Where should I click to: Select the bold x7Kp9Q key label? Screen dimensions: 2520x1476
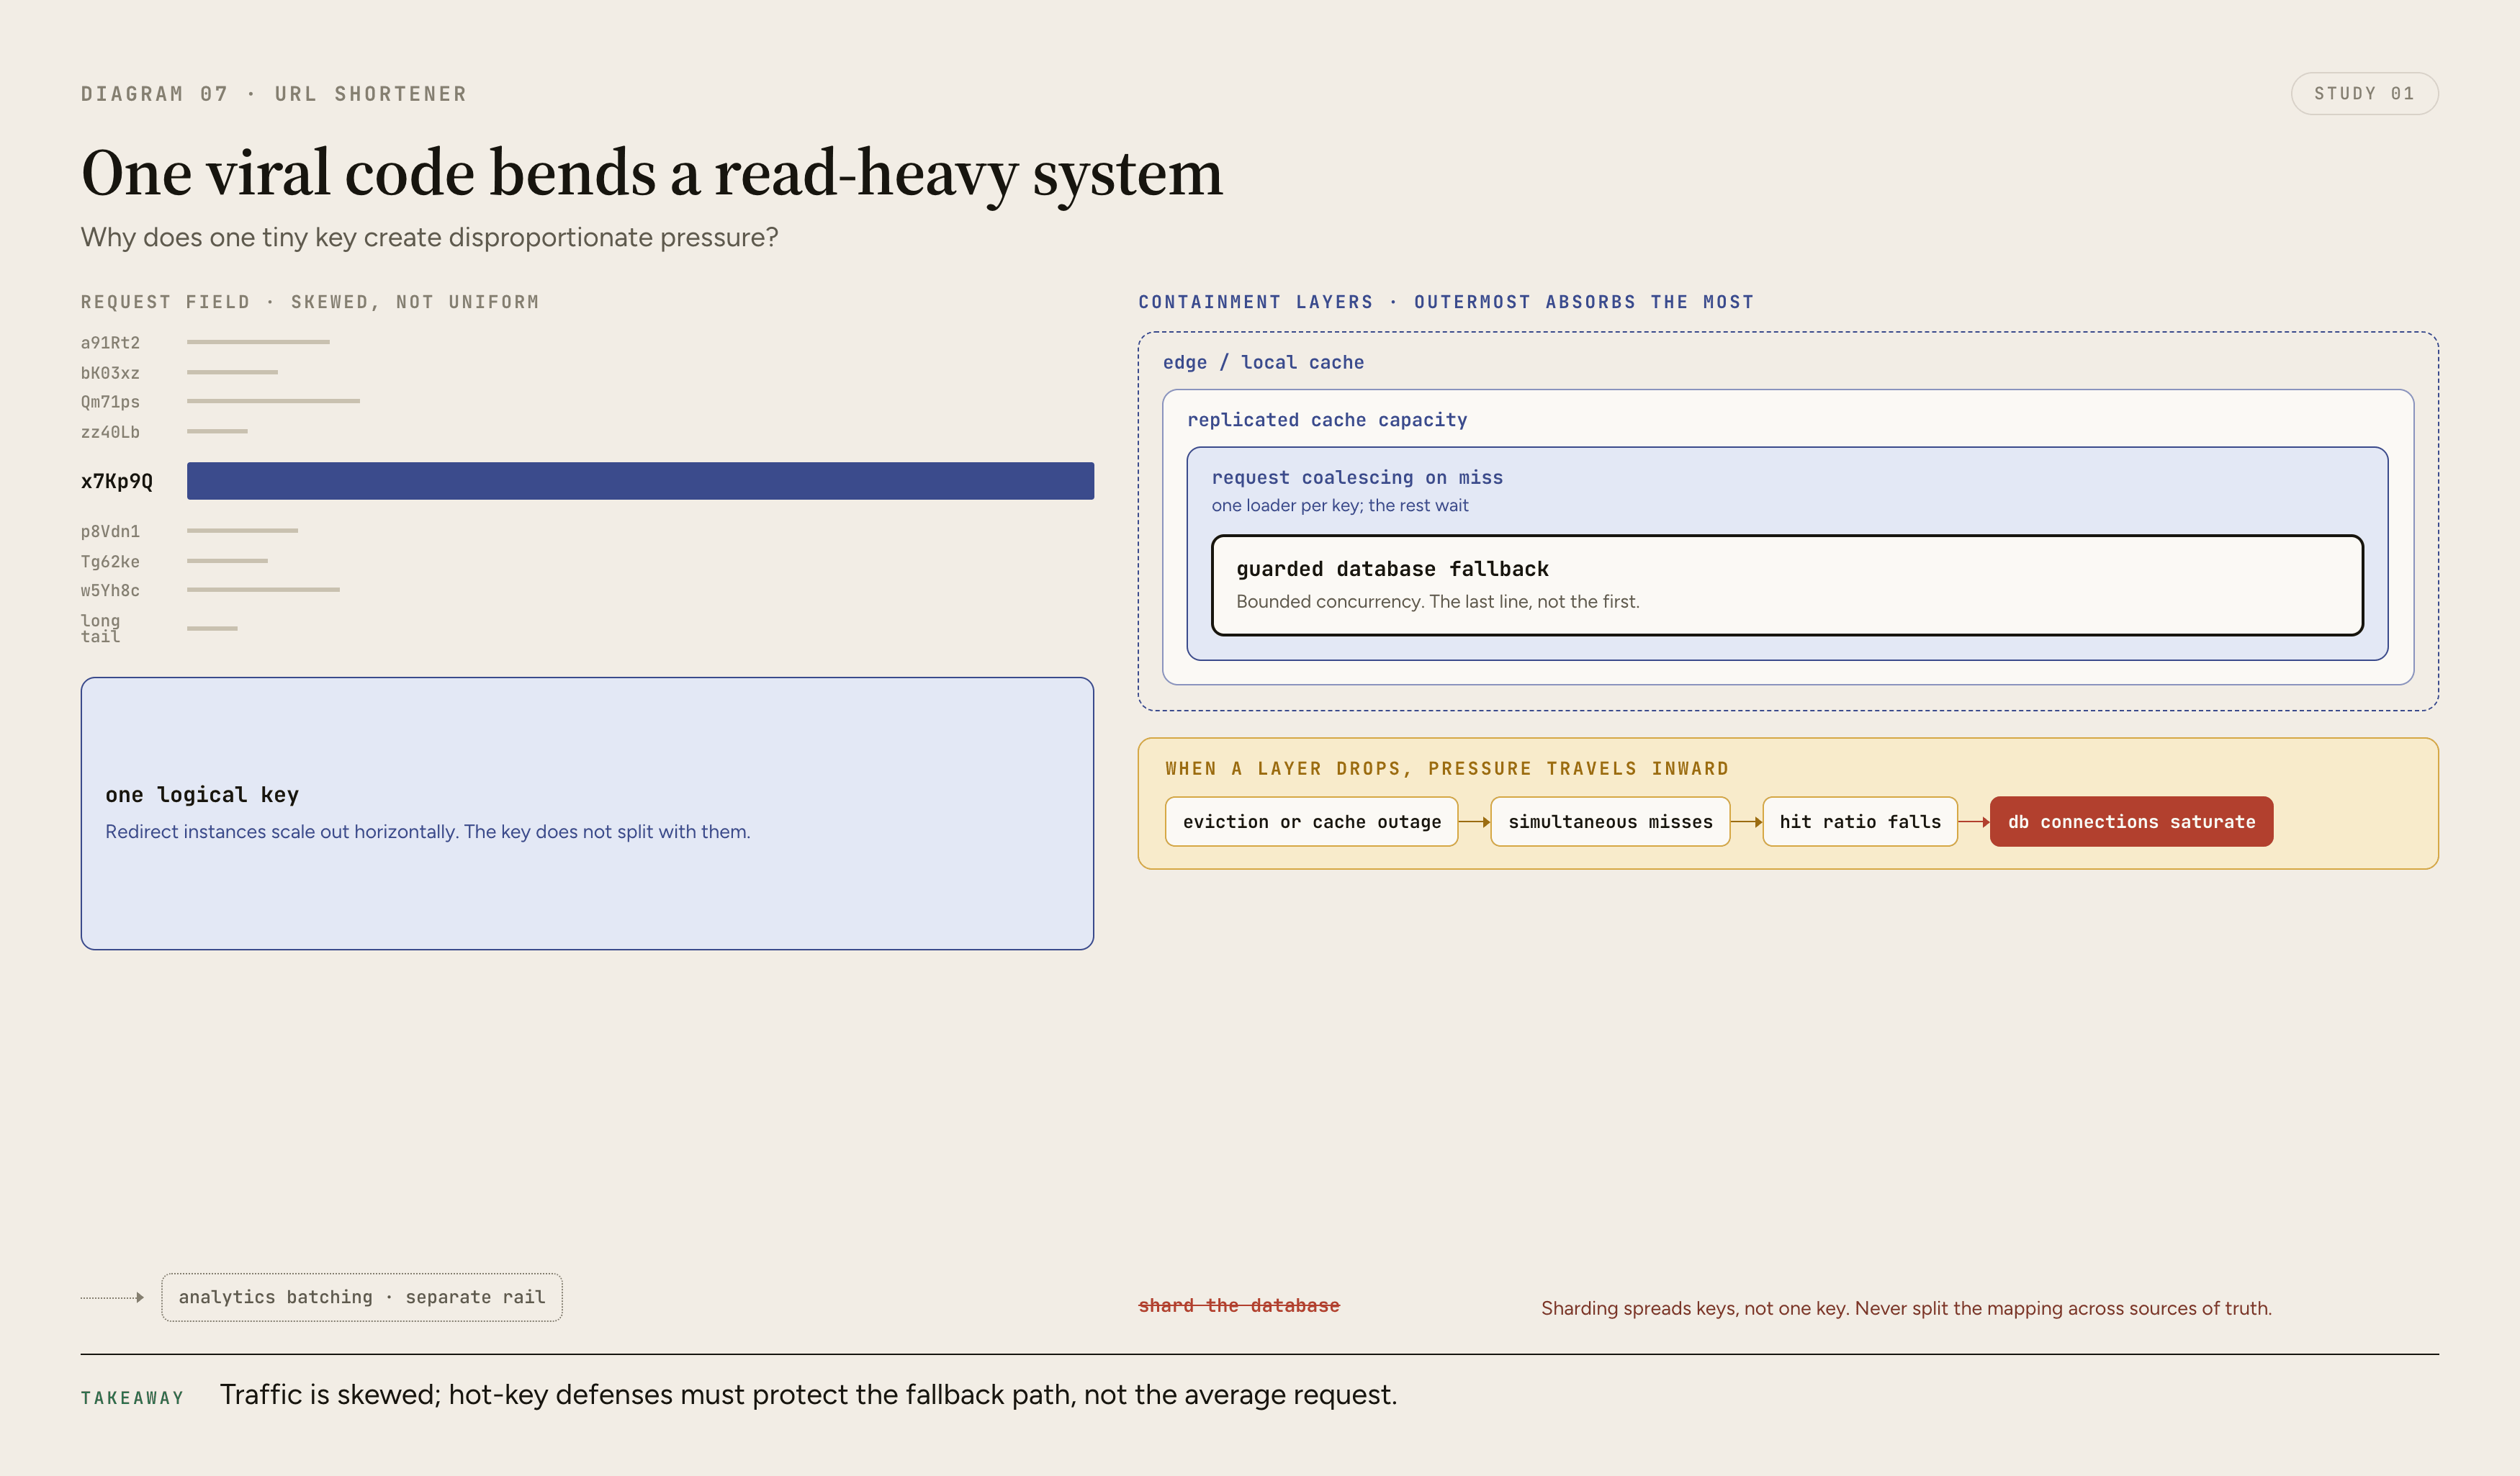coord(117,481)
